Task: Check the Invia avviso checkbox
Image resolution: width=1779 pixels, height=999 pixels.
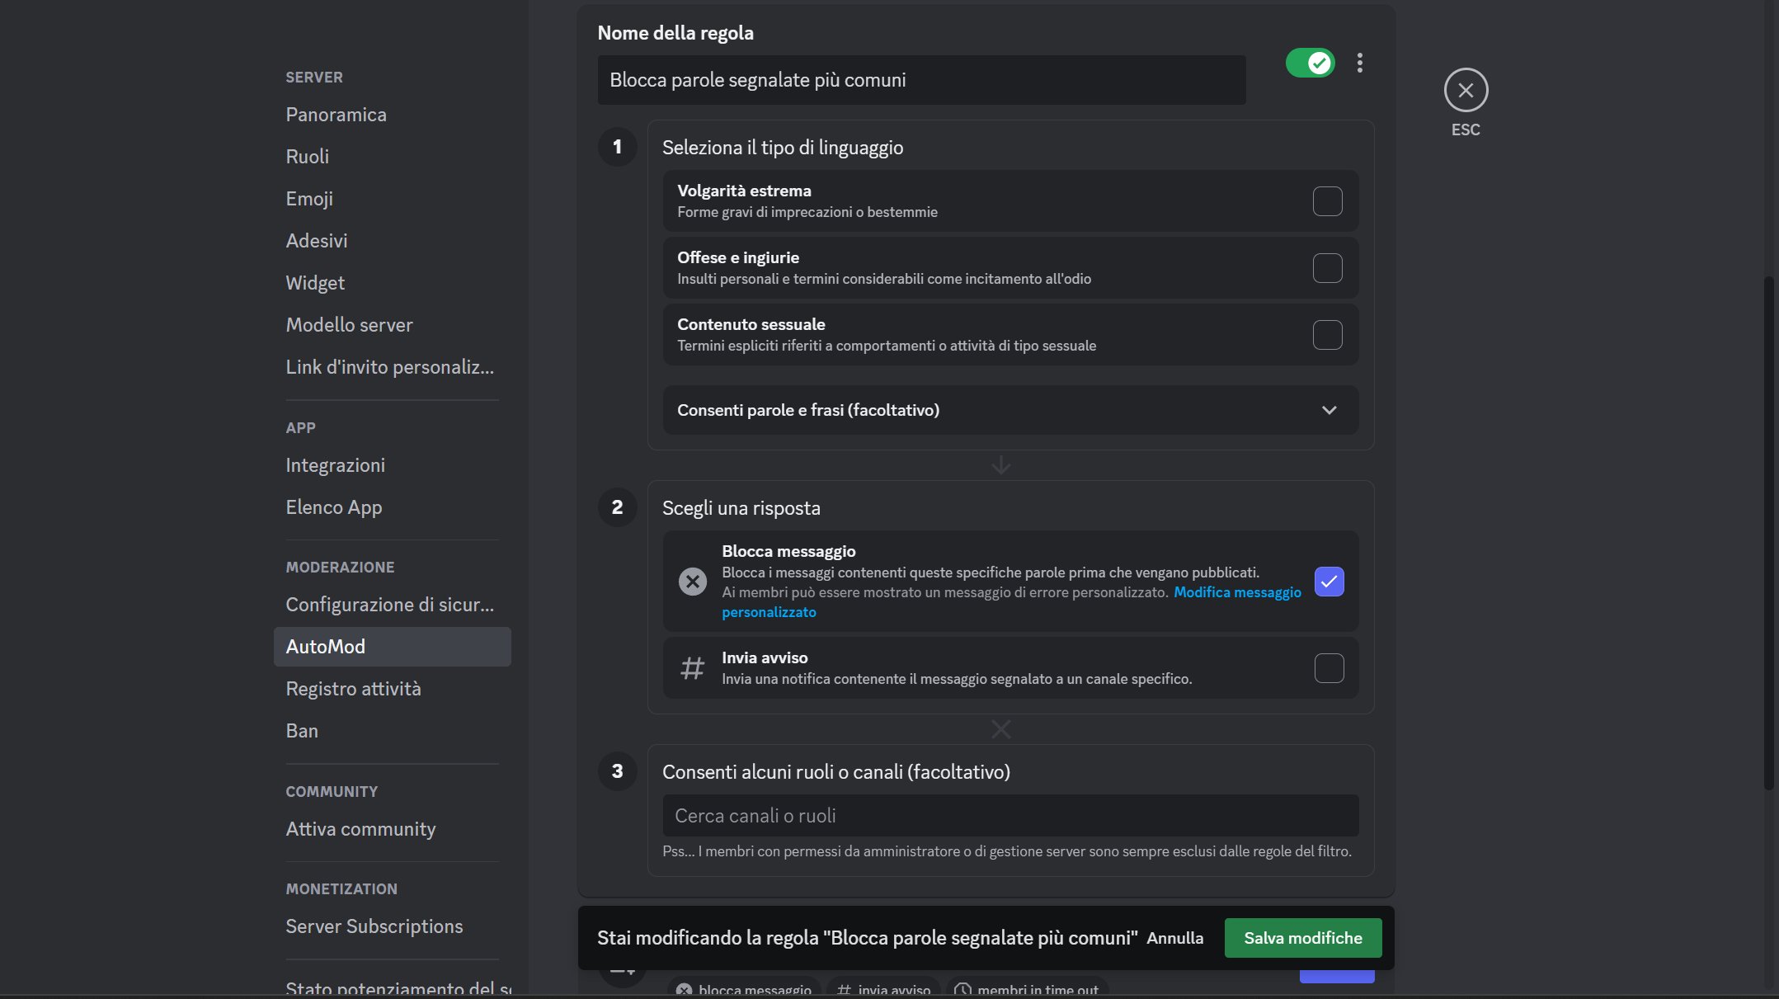Action: (x=1329, y=668)
